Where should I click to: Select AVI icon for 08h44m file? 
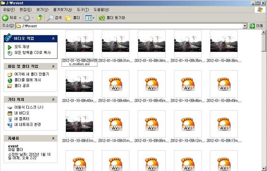point(116,84)
